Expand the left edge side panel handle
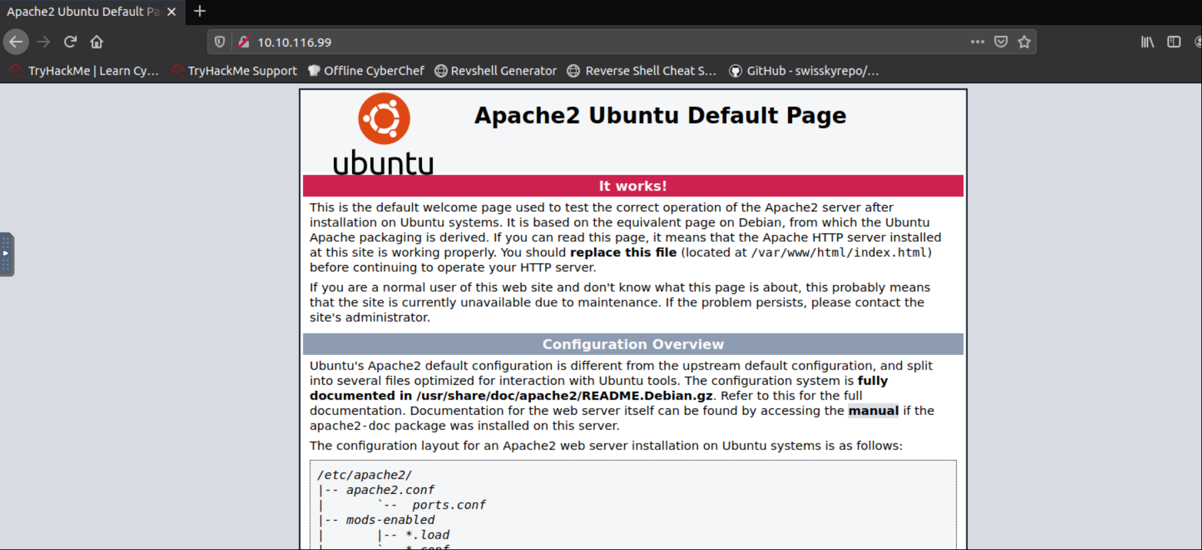The height and width of the screenshot is (550, 1202). pyautogui.click(x=6, y=254)
